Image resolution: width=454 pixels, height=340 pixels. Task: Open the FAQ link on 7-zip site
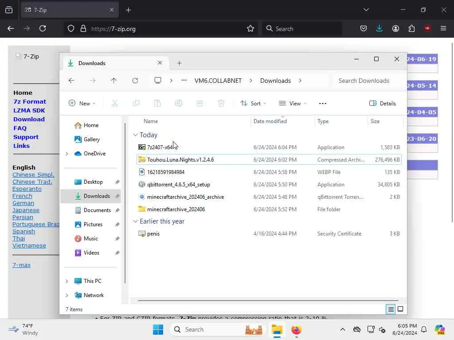[x=20, y=128]
